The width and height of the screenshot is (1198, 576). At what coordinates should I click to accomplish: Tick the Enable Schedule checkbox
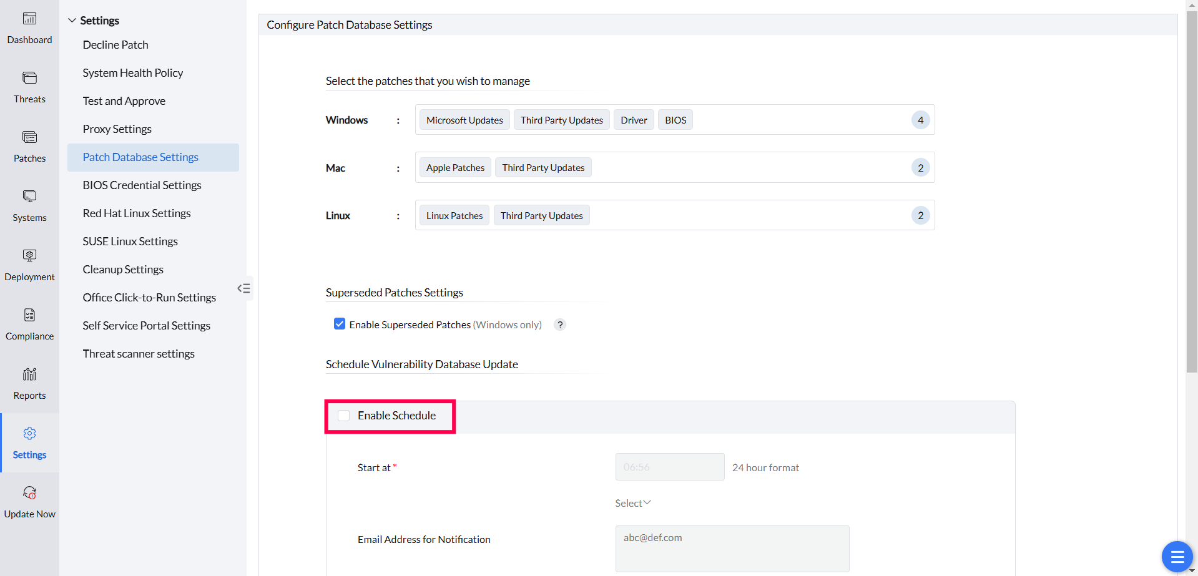point(344,416)
